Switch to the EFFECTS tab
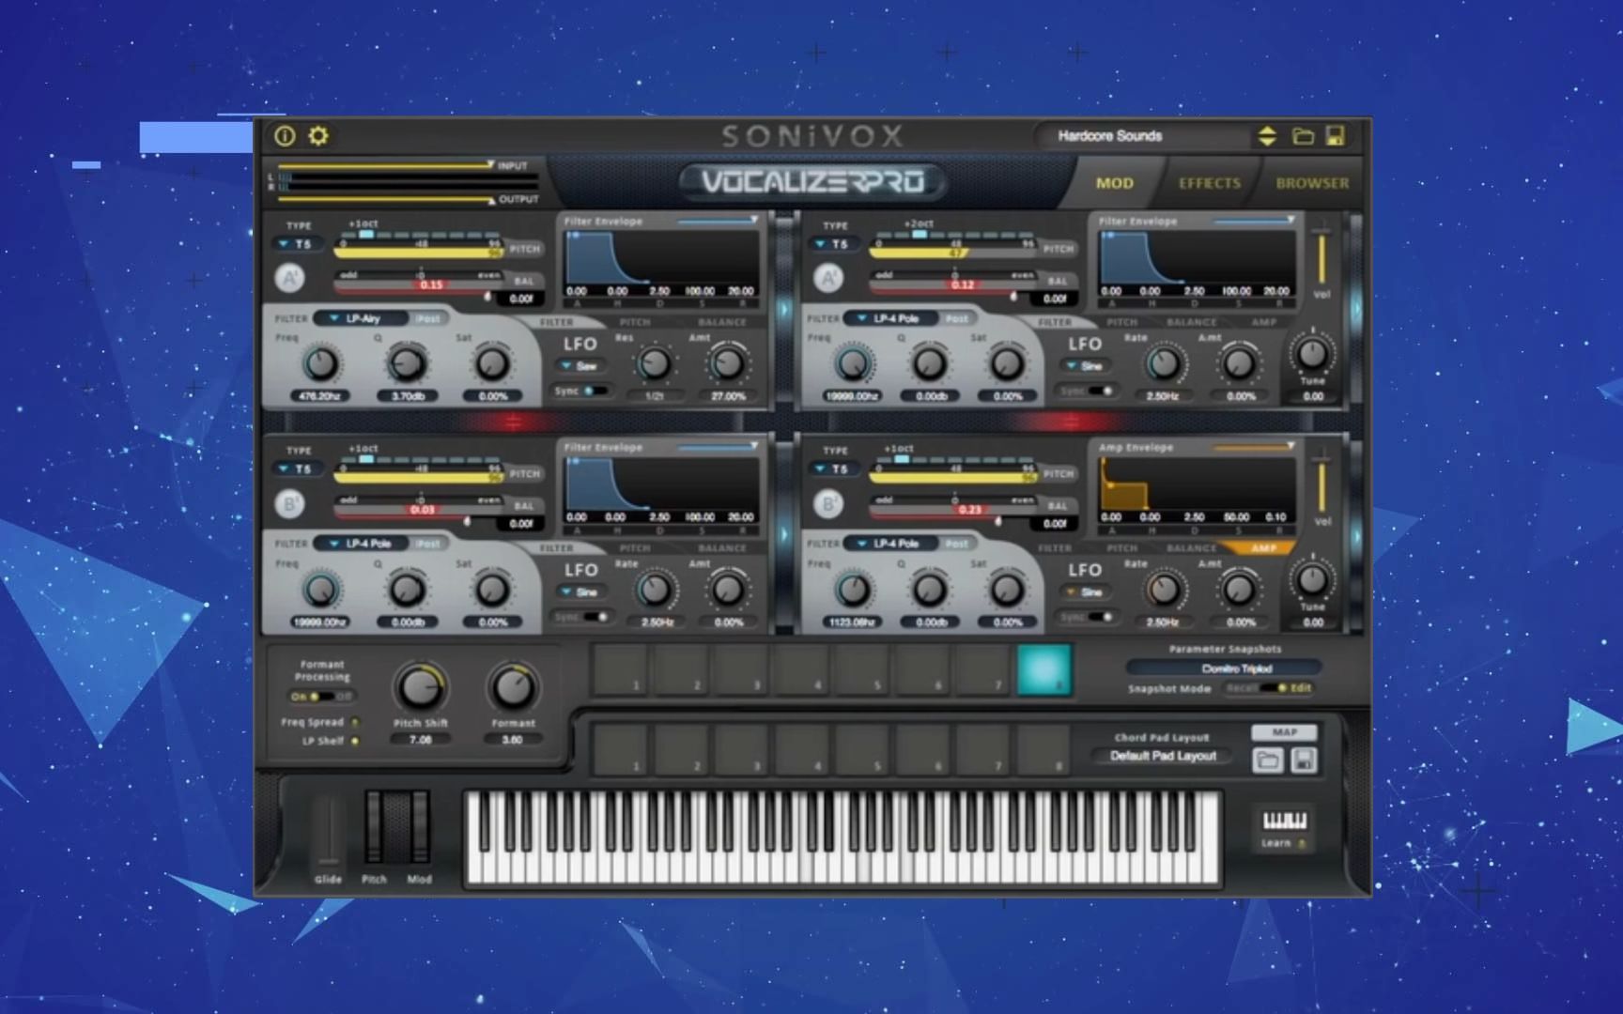1623x1014 pixels. click(x=1210, y=183)
